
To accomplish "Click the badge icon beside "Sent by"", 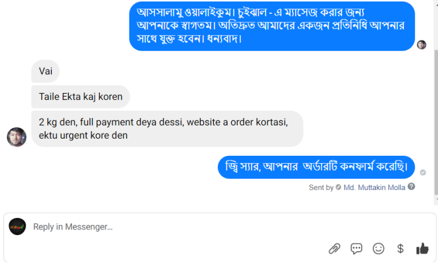I will click(x=339, y=187).
